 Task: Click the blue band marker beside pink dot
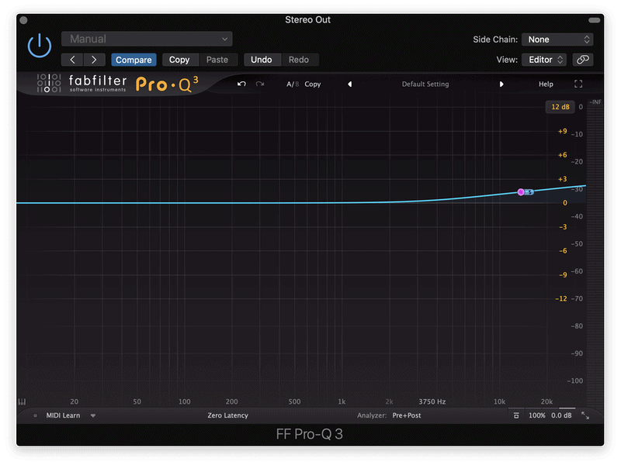coord(530,192)
